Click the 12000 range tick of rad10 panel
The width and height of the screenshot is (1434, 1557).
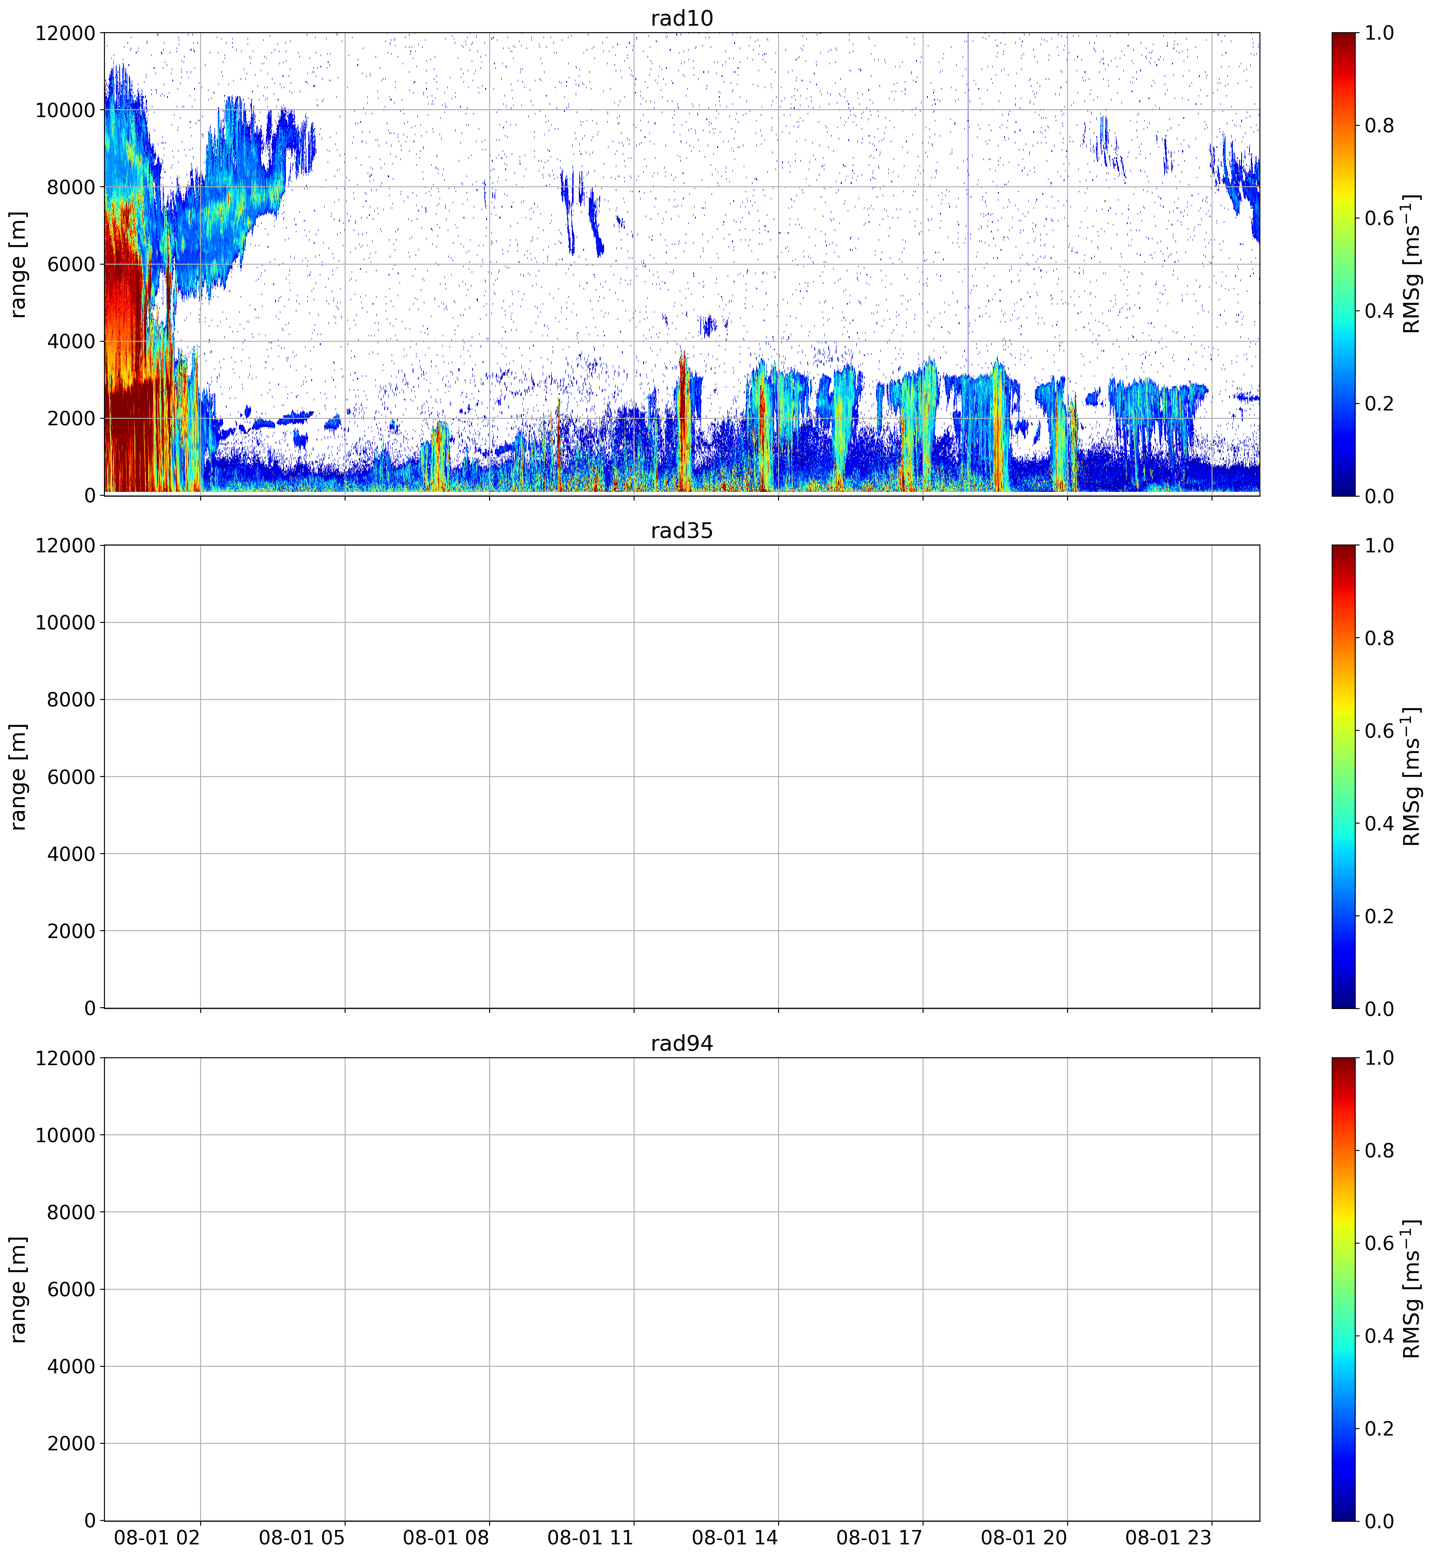pyautogui.click(x=65, y=34)
